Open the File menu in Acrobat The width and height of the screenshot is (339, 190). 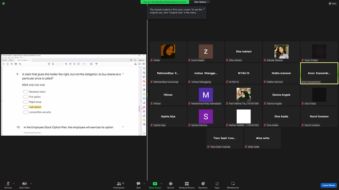pyautogui.click(x=3, y=58)
